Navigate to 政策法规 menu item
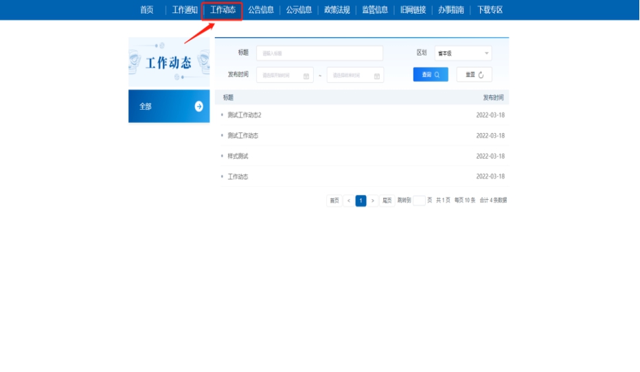The width and height of the screenshot is (640, 372). coord(337,10)
